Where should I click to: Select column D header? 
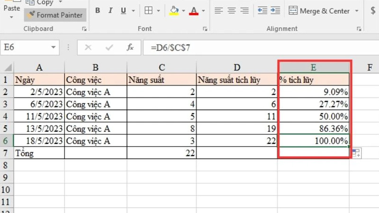(x=237, y=67)
